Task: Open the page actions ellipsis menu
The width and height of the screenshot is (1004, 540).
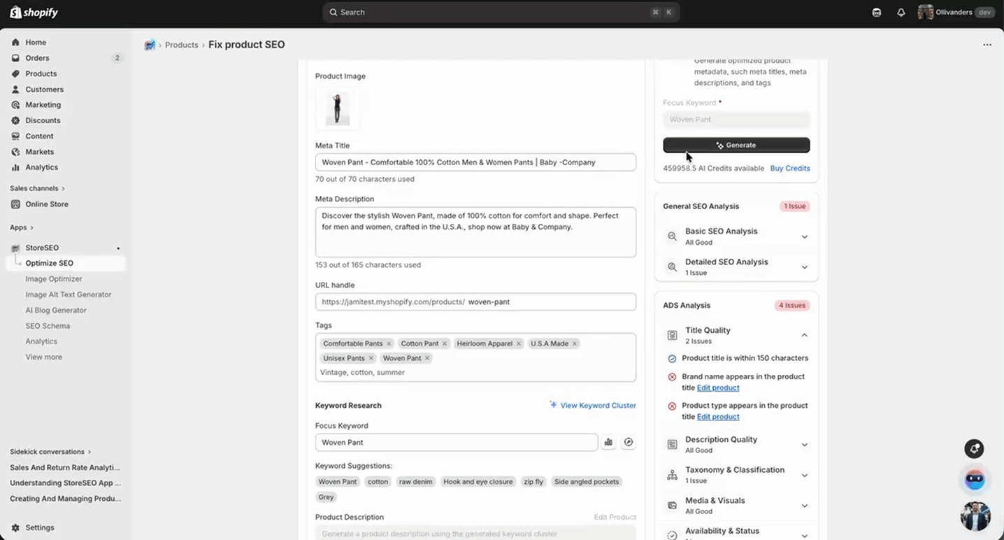Action: click(x=987, y=44)
